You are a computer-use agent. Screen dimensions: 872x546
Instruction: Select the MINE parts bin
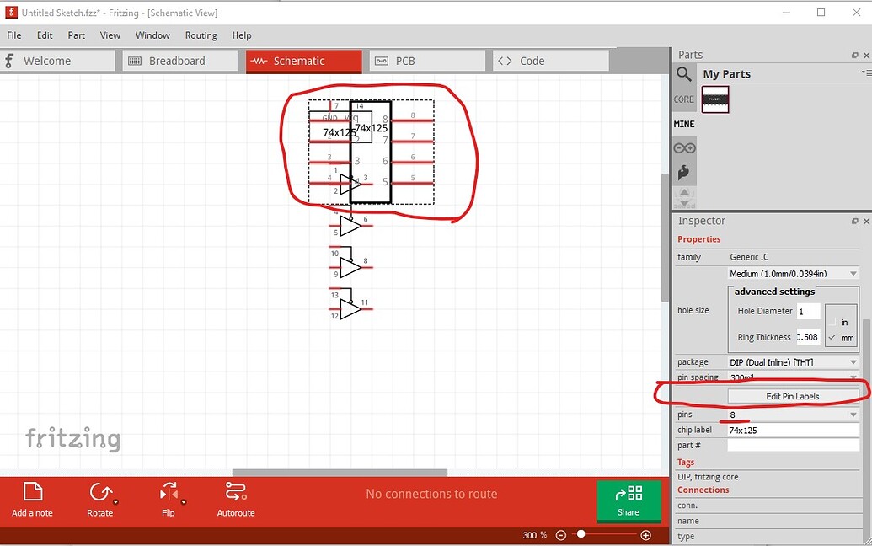tap(683, 124)
